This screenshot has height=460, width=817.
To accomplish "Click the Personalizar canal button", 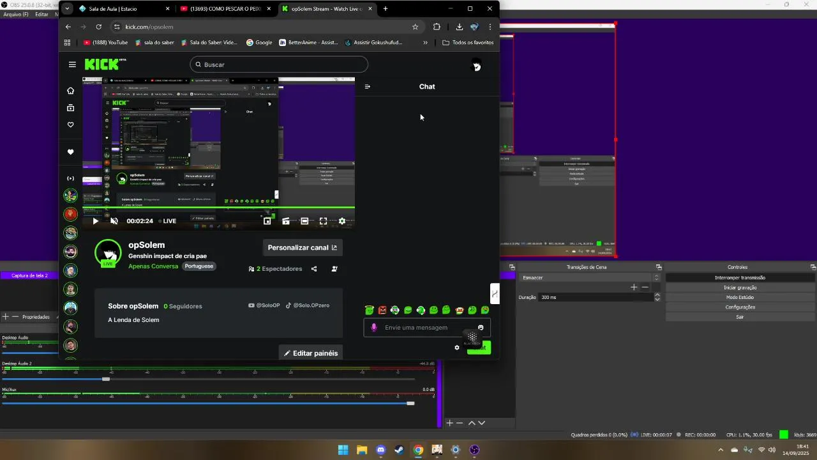I will (303, 247).
